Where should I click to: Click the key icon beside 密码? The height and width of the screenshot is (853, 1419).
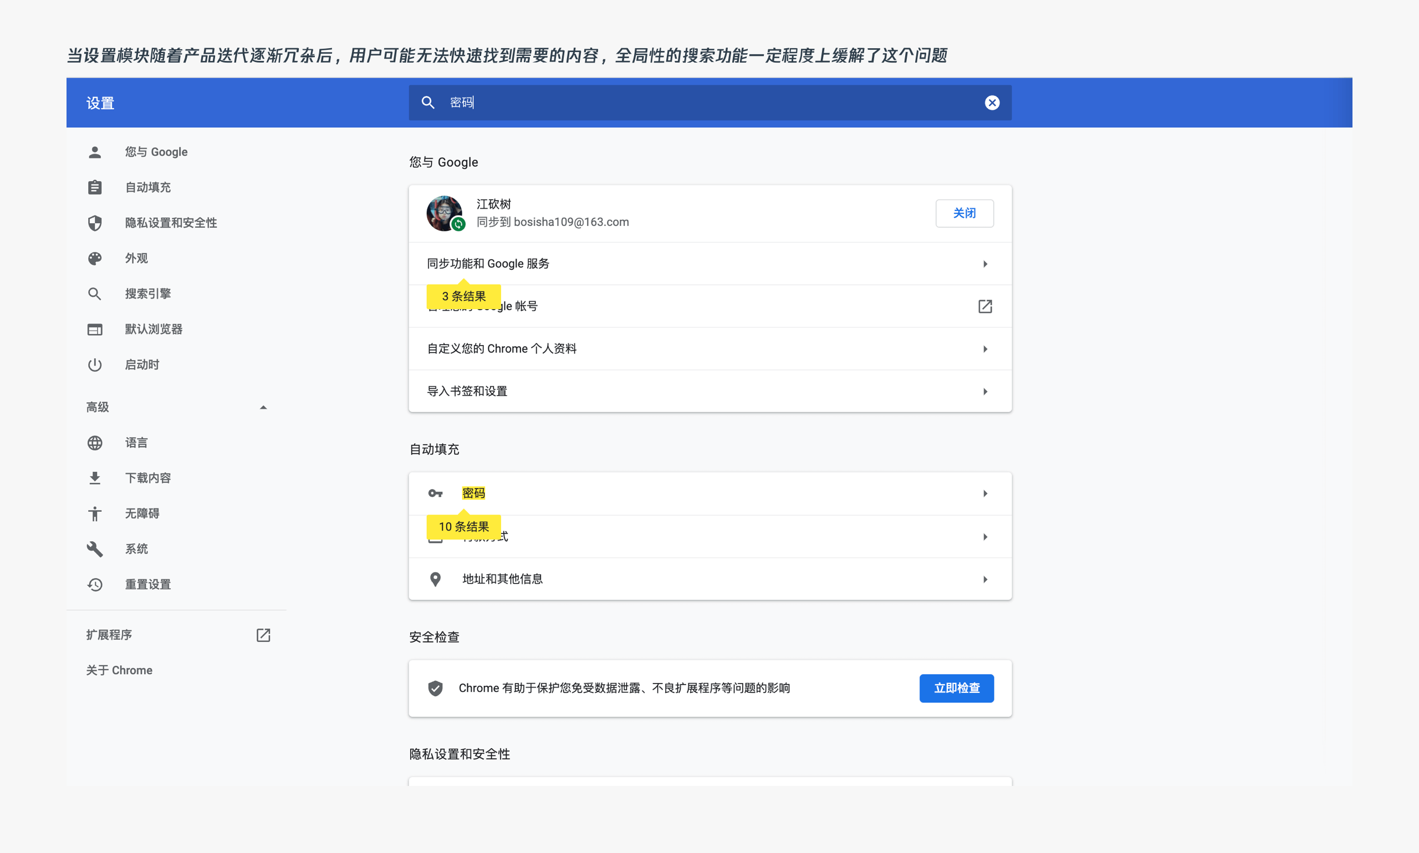tap(436, 493)
